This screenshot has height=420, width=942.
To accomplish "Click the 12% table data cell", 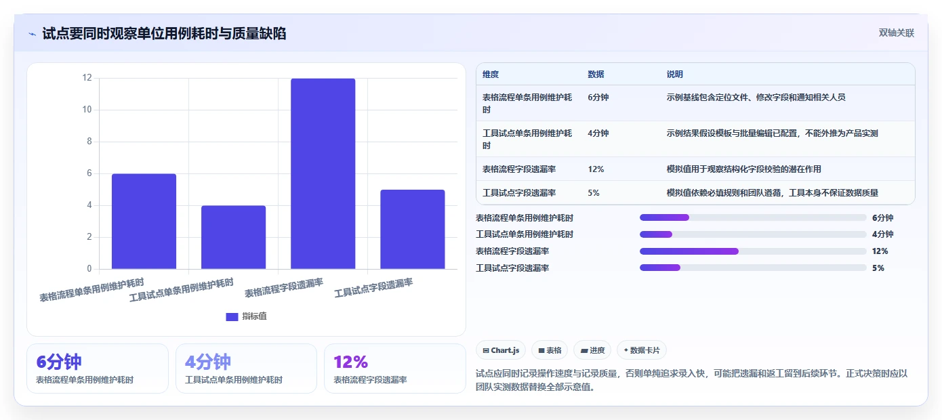I will coord(596,169).
